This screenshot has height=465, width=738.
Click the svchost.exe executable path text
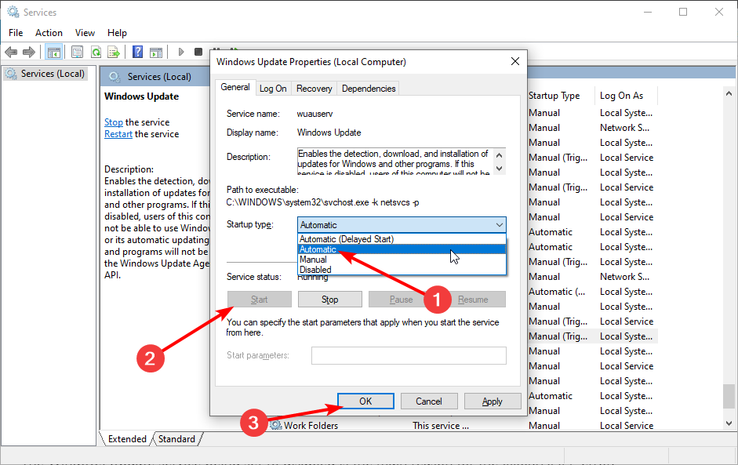click(322, 202)
